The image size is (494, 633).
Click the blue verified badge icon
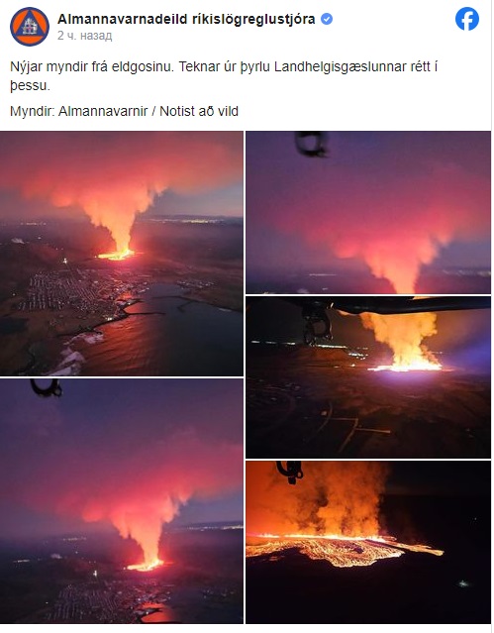tap(327, 19)
